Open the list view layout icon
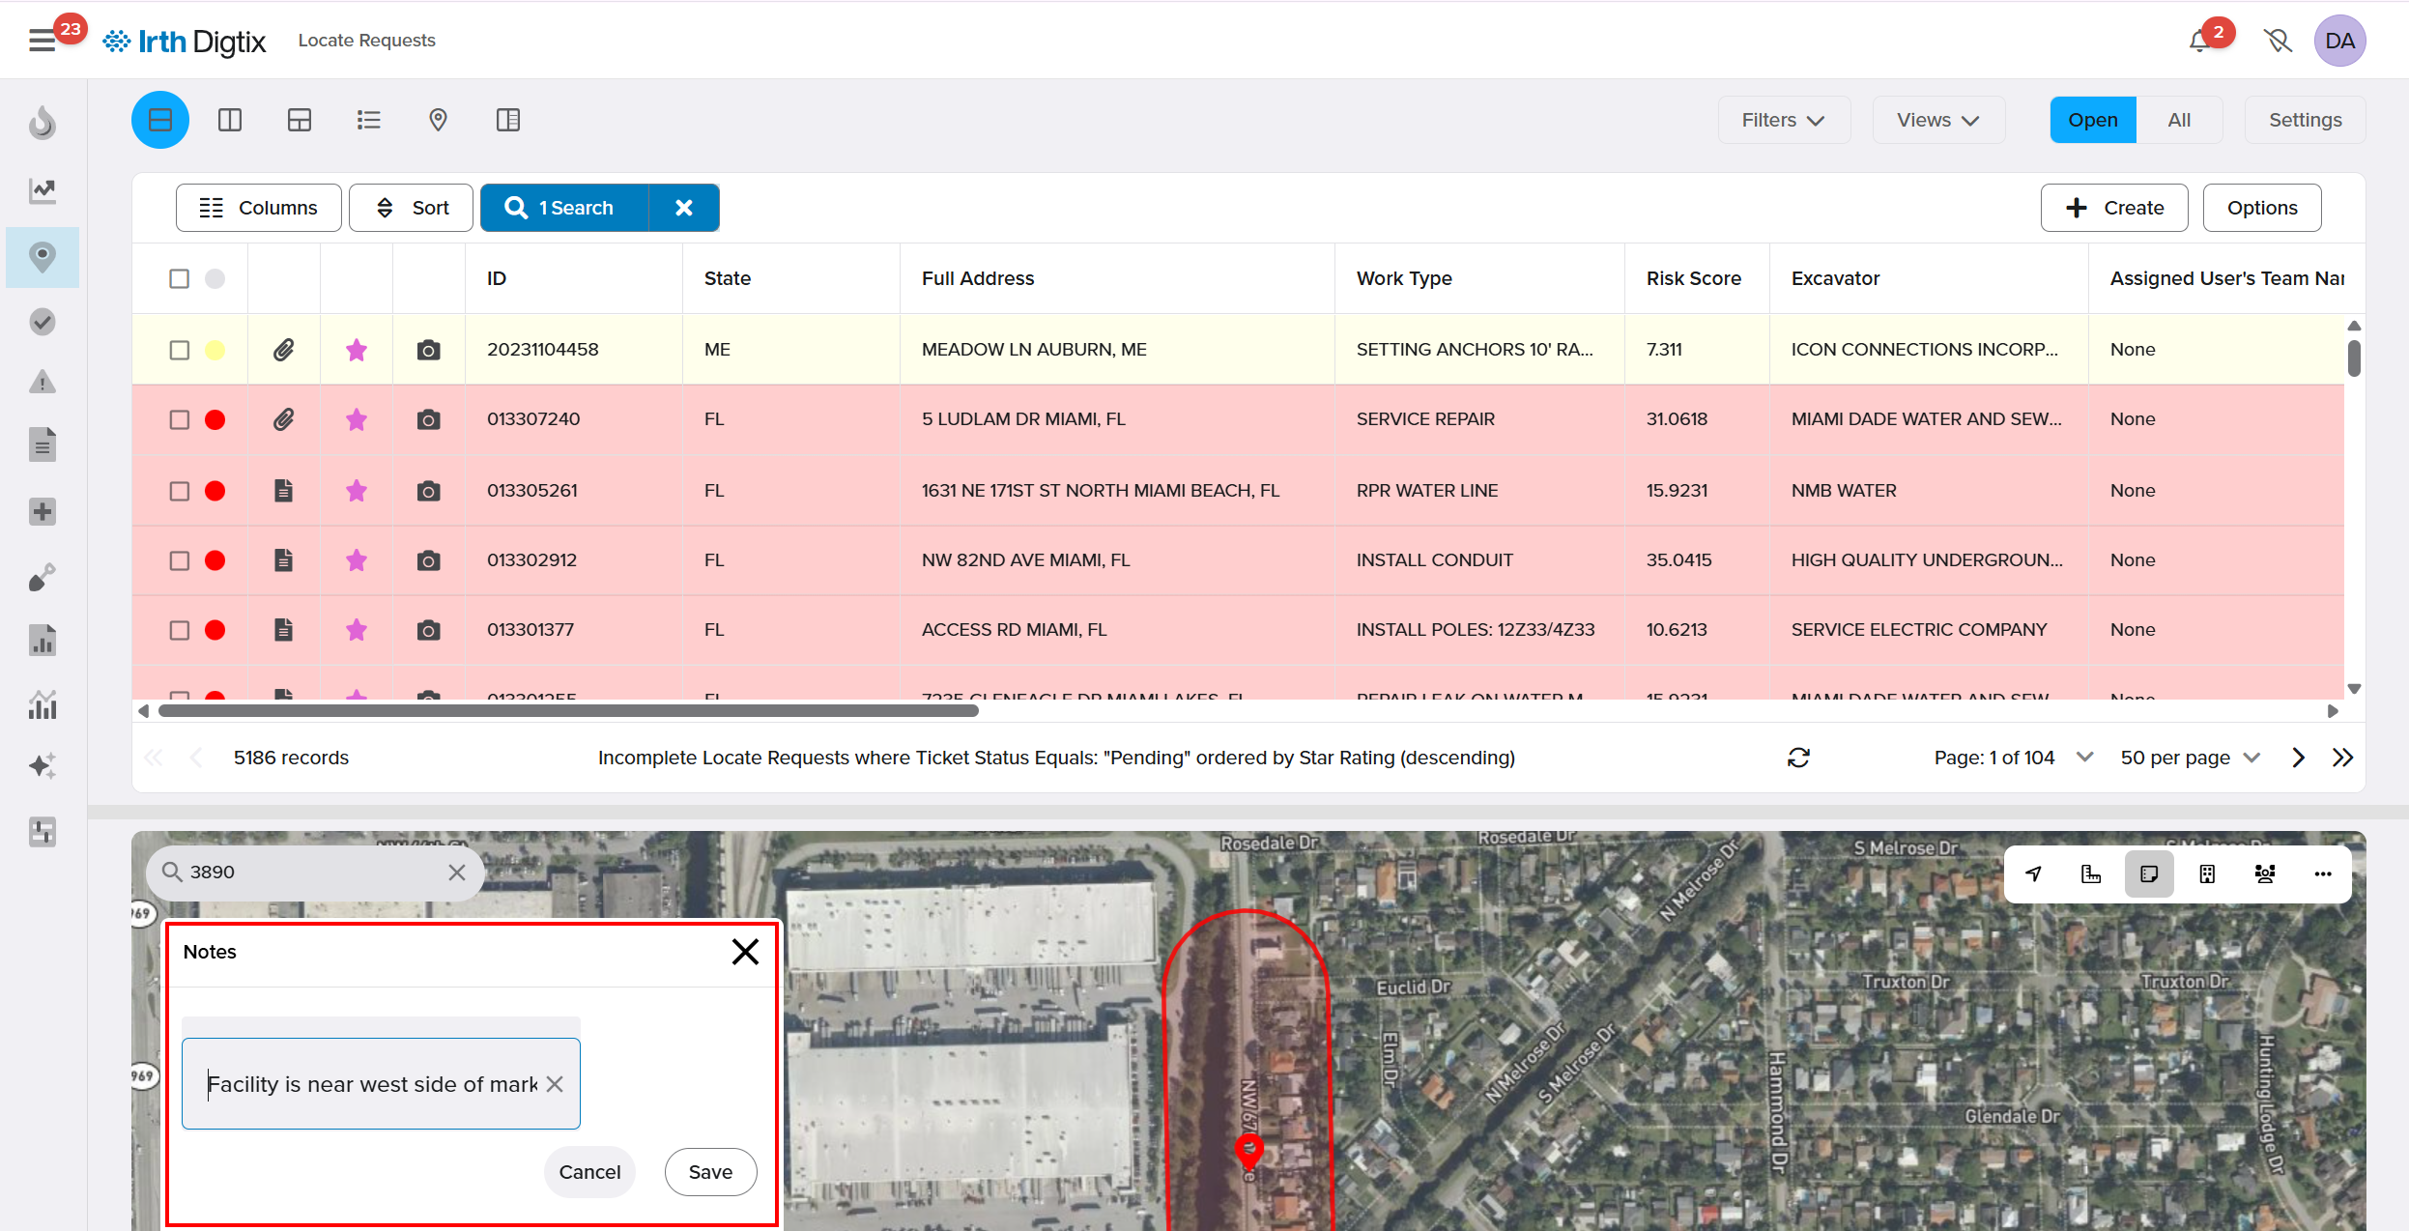Screen dimensions: 2409x1231 pos(368,120)
